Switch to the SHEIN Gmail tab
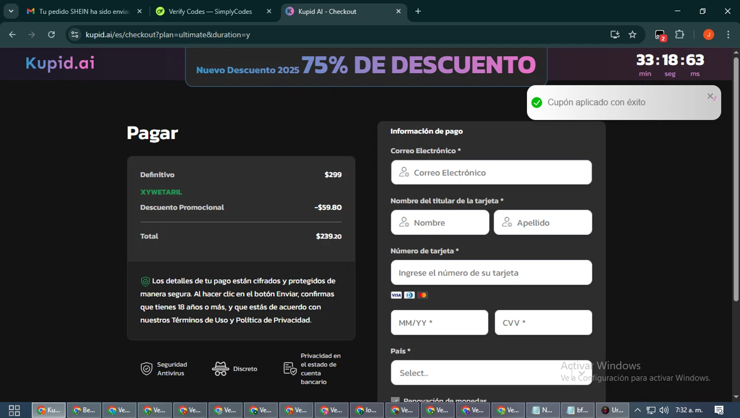This screenshot has height=418, width=740. click(x=84, y=11)
